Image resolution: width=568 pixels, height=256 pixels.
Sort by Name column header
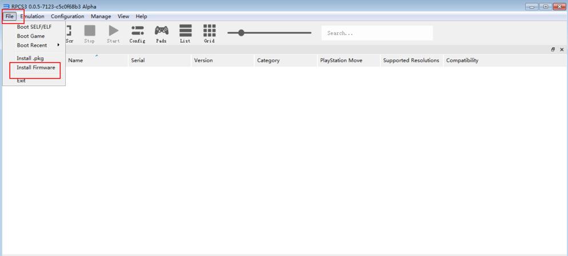pyautogui.click(x=97, y=60)
